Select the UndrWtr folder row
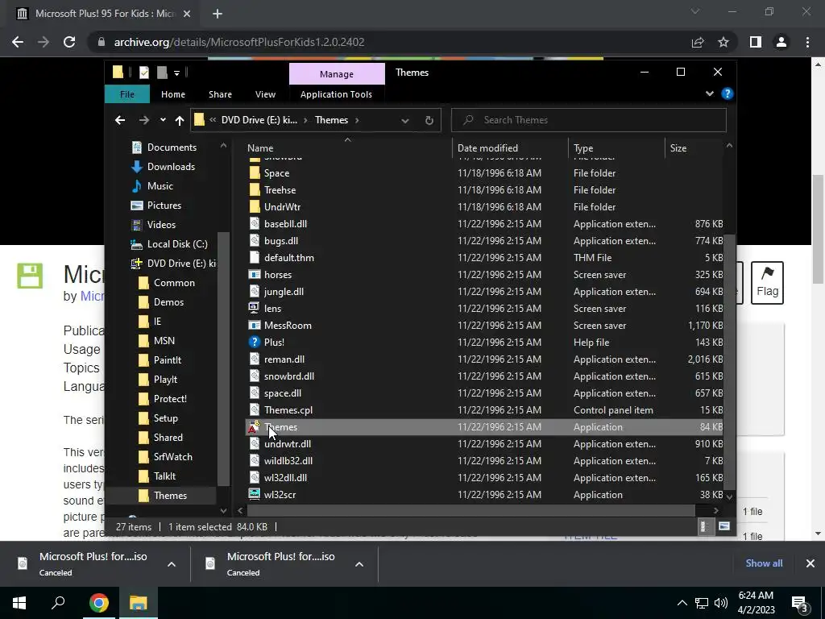This screenshot has height=619, width=825. point(484,207)
